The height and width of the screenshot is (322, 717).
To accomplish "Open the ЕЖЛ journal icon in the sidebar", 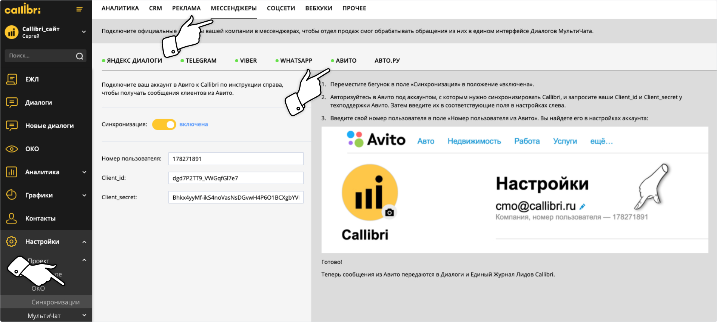I will (12, 79).
